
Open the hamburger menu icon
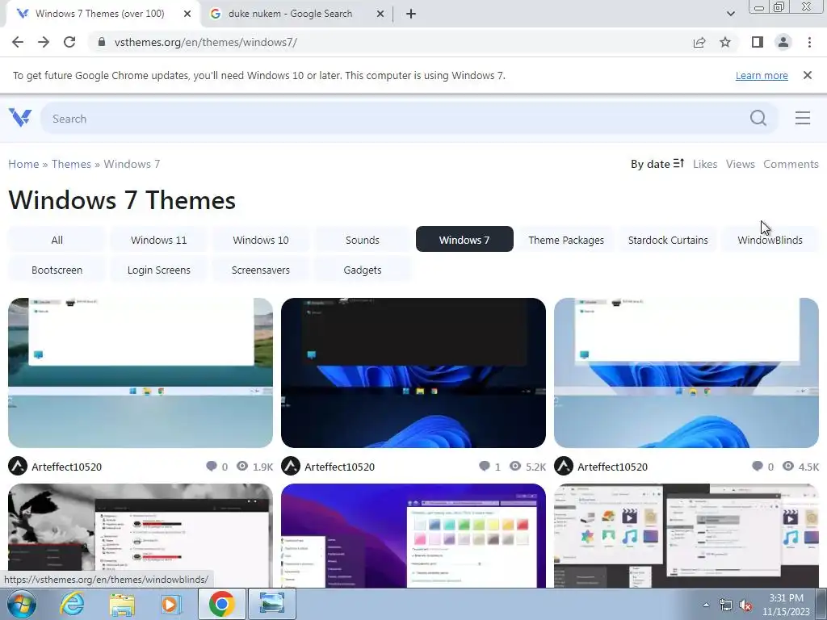(802, 118)
